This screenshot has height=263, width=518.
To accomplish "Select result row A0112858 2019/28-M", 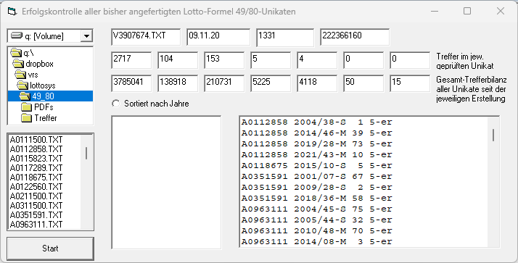I will coord(364,144).
